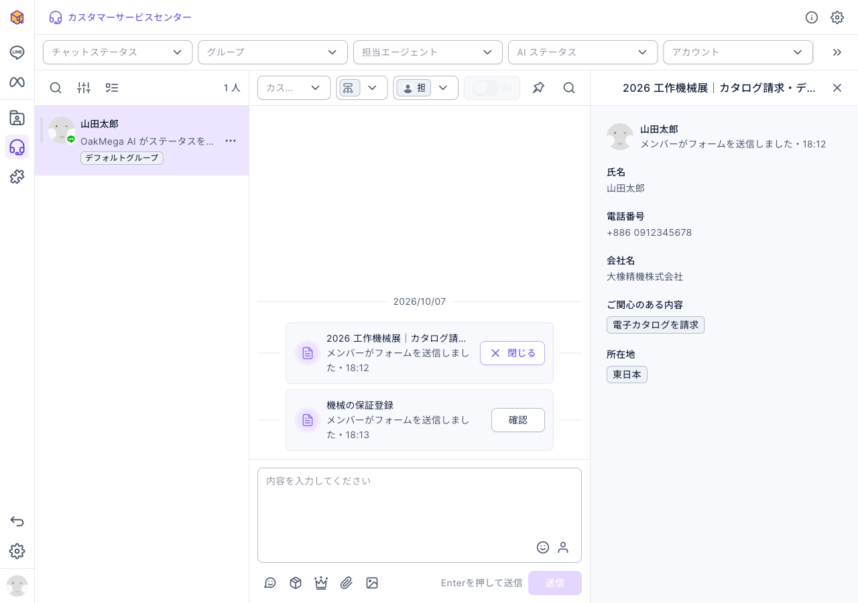Open the グループ filter dropdown
Viewport: 858px width, 603px height.
[x=273, y=52]
